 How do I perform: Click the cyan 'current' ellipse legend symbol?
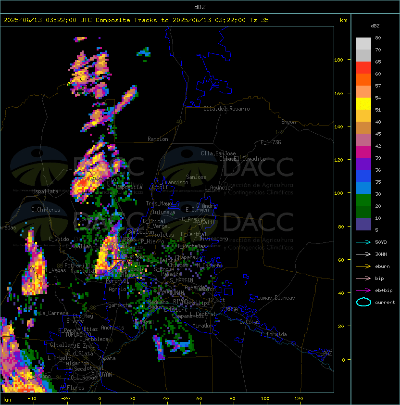pyautogui.click(x=363, y=302)
